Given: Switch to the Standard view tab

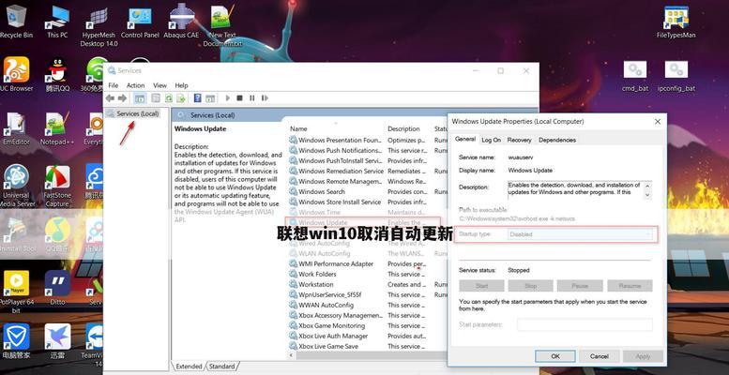Looking at the screenshot, I should 221,367.
